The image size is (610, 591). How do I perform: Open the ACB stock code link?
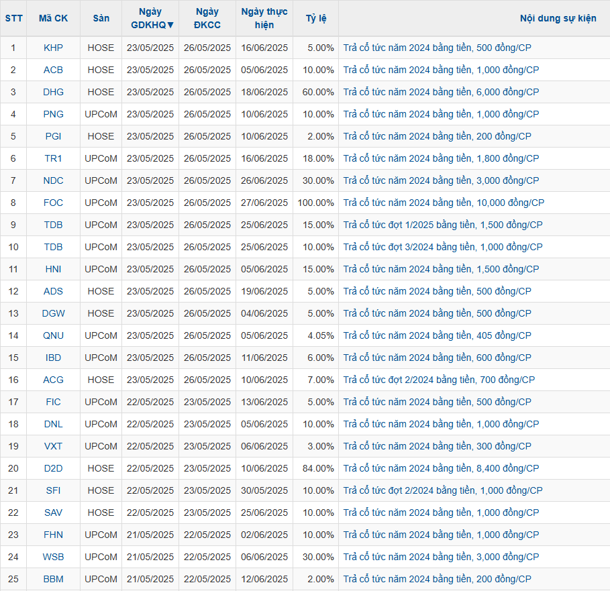click(x=53, y=70)
